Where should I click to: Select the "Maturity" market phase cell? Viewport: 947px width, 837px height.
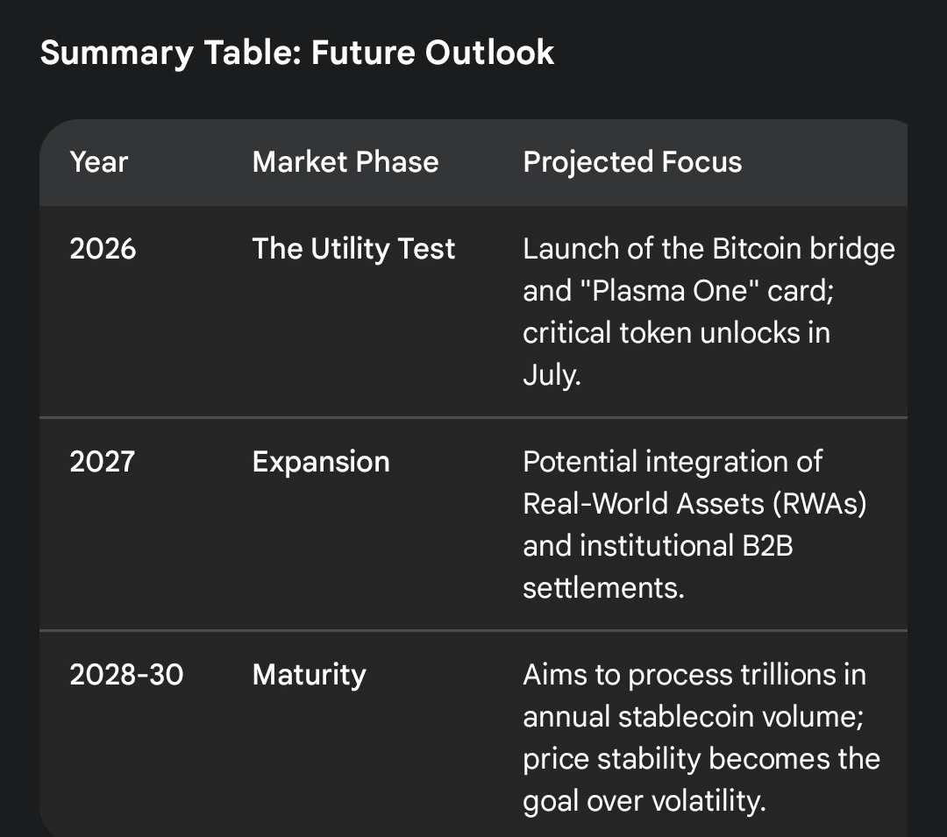coord(309,675)
